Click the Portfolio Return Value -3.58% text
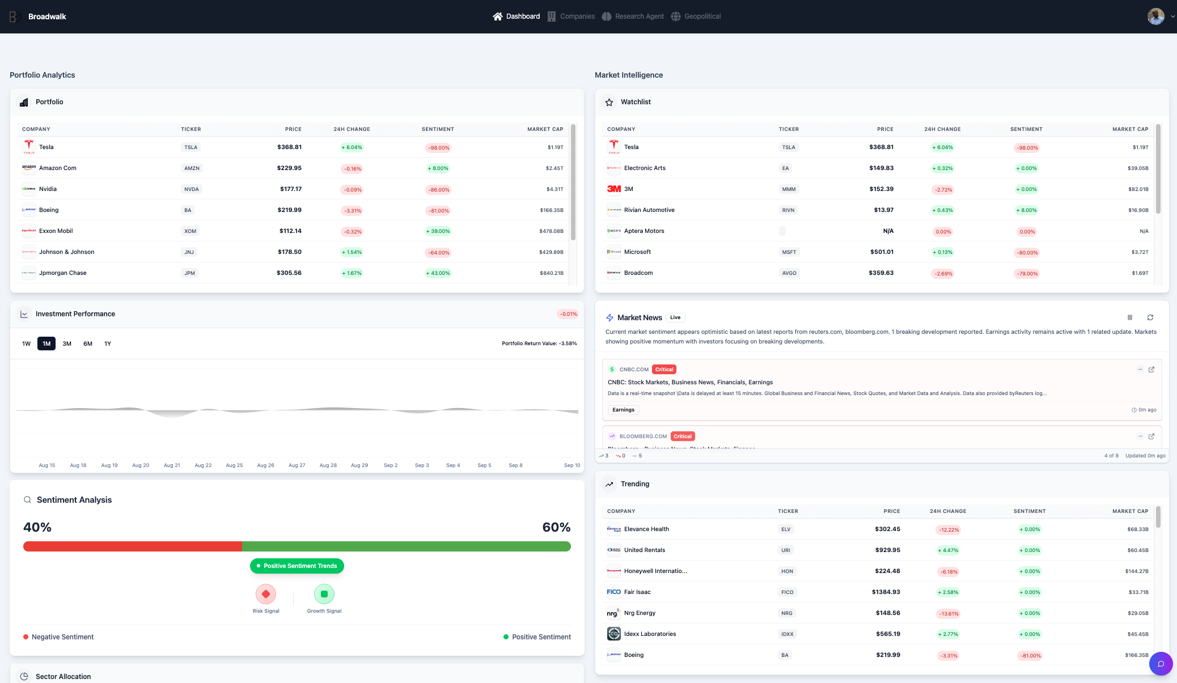The width and height of the screenshot is (1177, 683). point(539,343)
